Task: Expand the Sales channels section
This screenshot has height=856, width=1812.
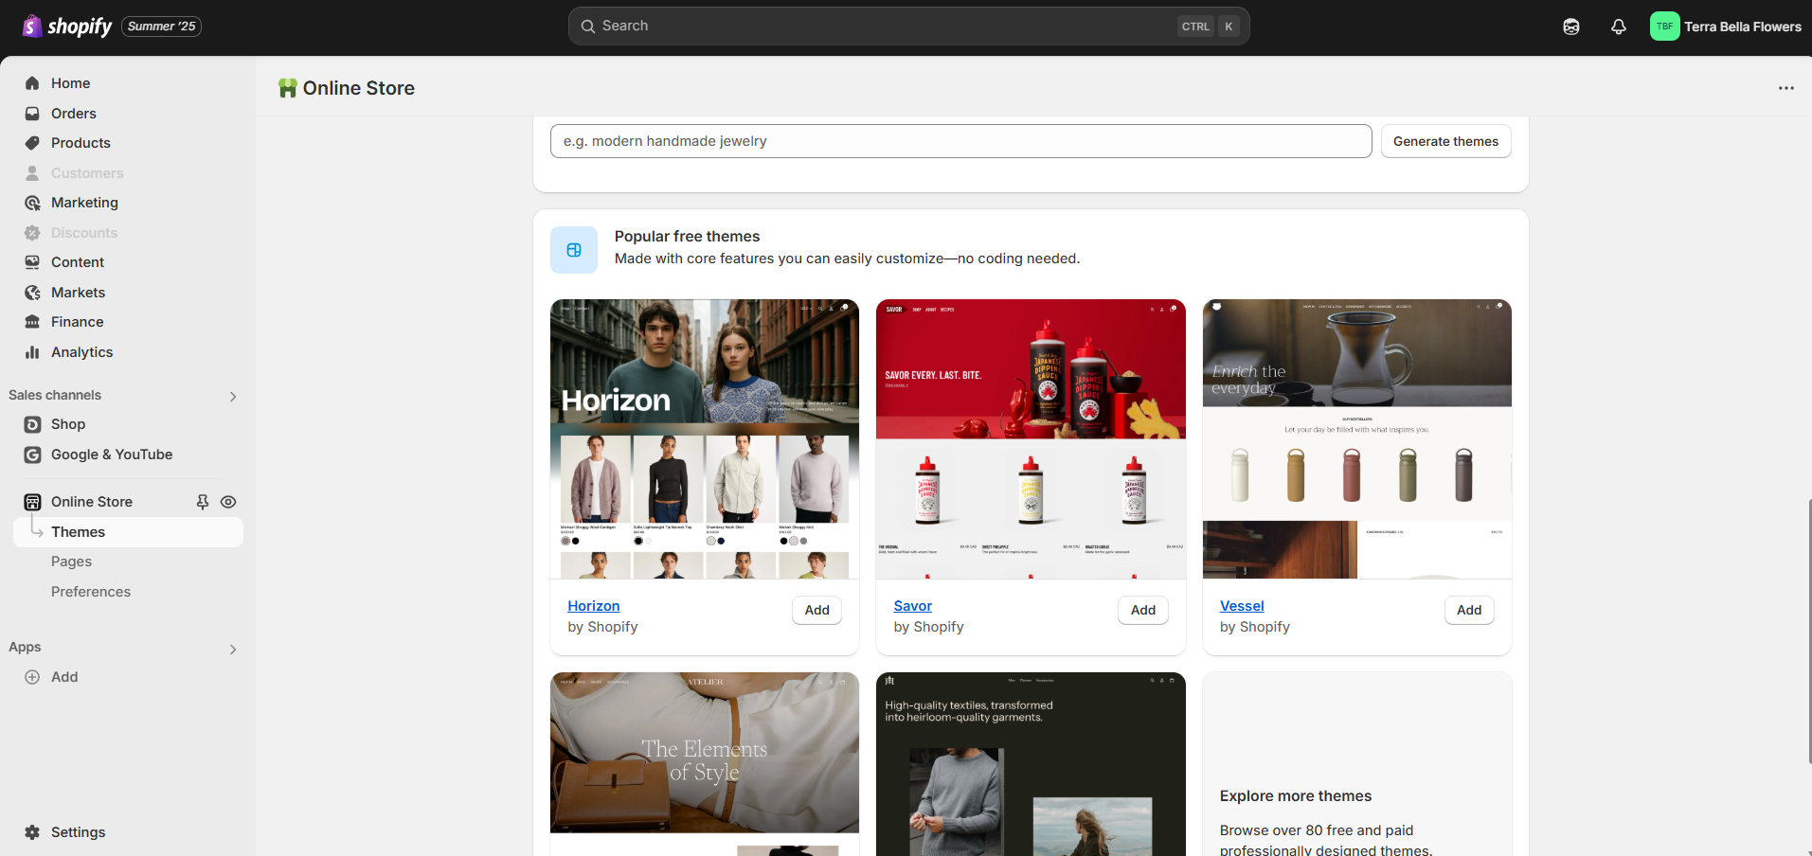Action: pos(233,396)
